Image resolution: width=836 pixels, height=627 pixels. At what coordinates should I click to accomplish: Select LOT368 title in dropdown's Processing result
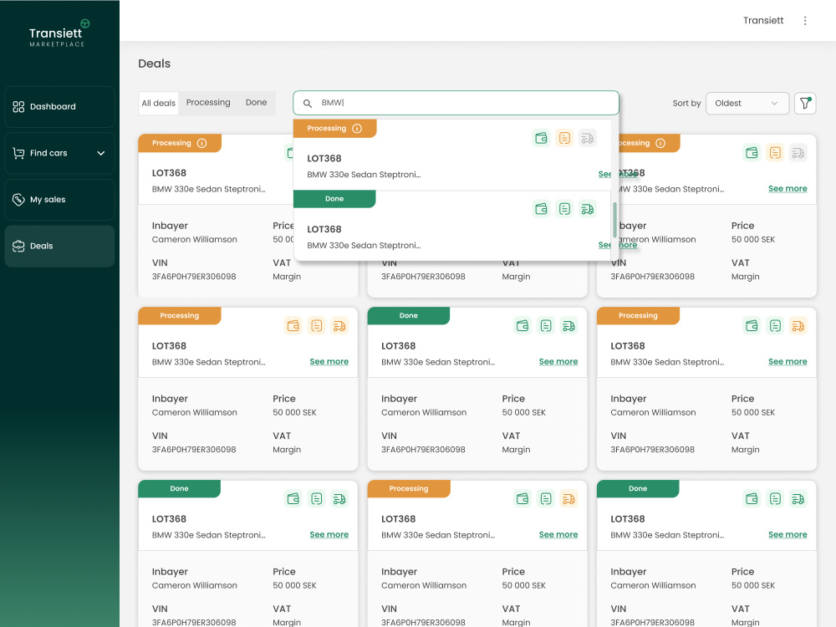tap(324, 158)
